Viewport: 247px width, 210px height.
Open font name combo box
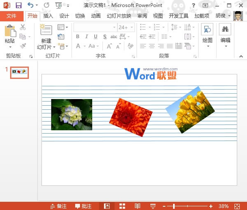pyautogui.click(x=96, y=28)
